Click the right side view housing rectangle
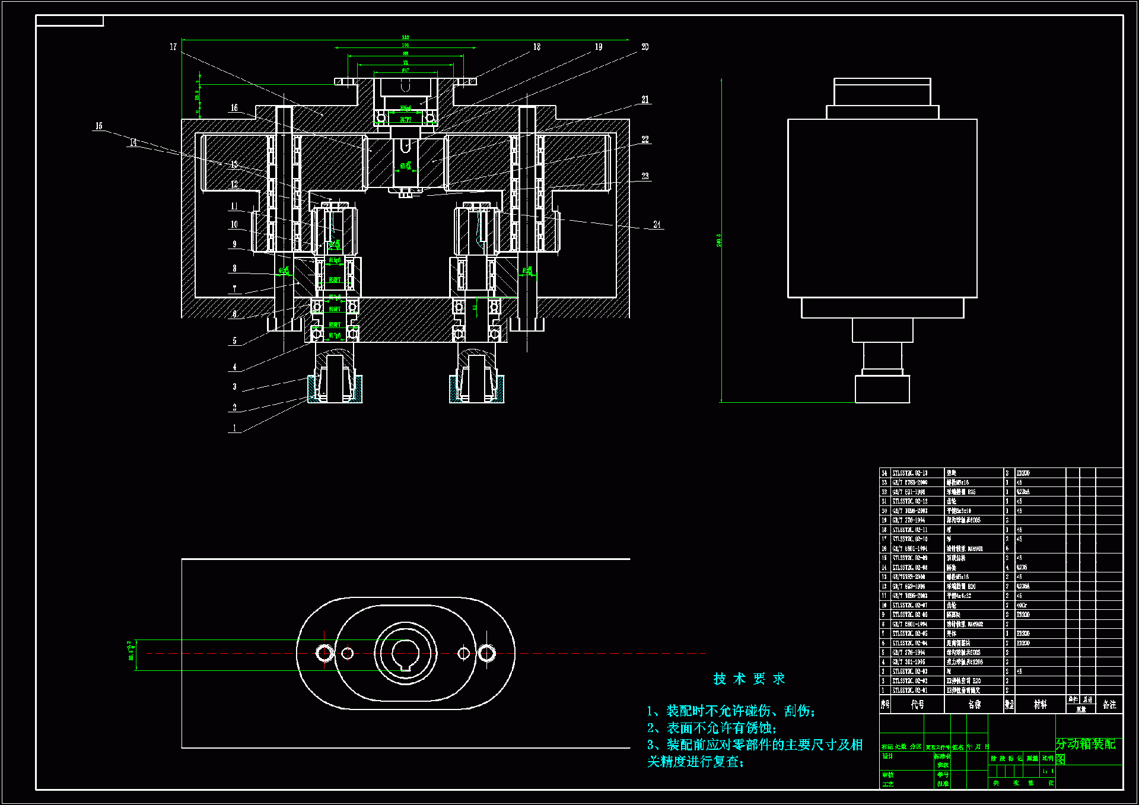The height and width of the screenshot is (805, 1139). tap(882, 208)
